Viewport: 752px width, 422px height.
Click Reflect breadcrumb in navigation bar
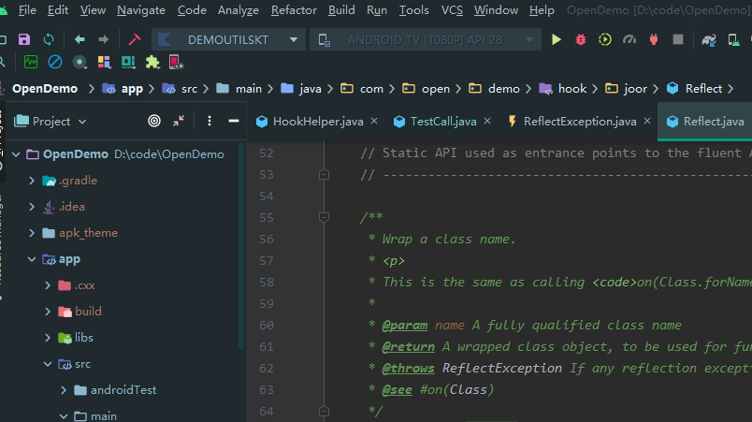click(x=694, y=89)
